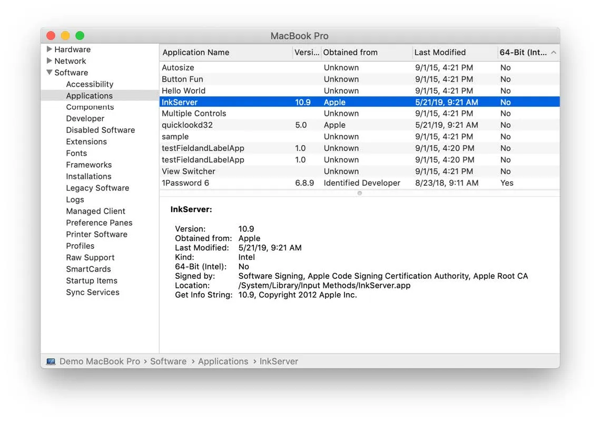Select Extensions in the sidebar
Screen dimensions: 600x422
pos(86,142)
